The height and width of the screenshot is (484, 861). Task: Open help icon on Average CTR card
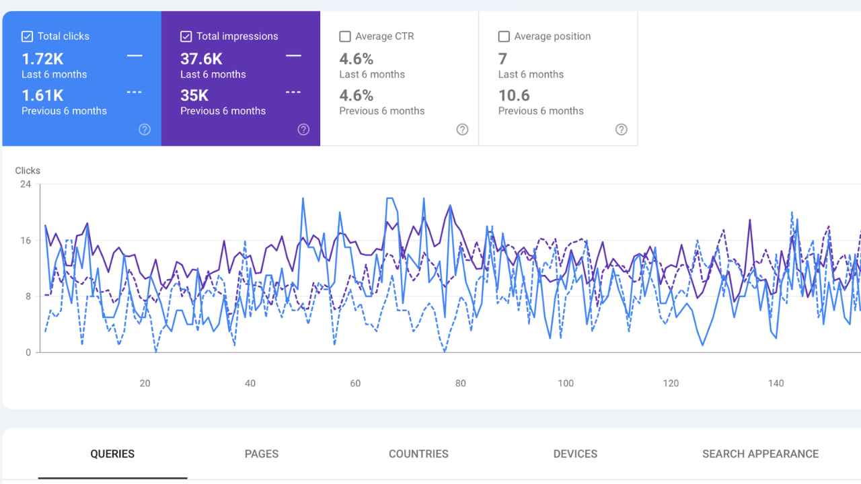462,130
